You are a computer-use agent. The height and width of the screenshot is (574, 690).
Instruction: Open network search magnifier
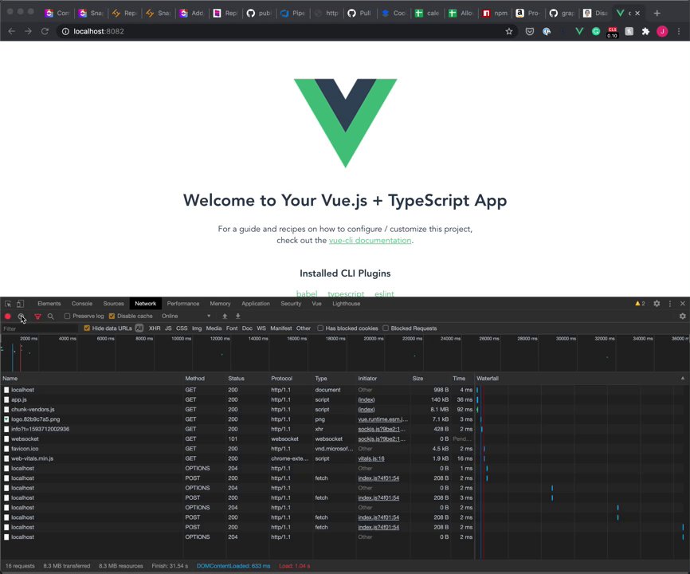pos(51,316)
